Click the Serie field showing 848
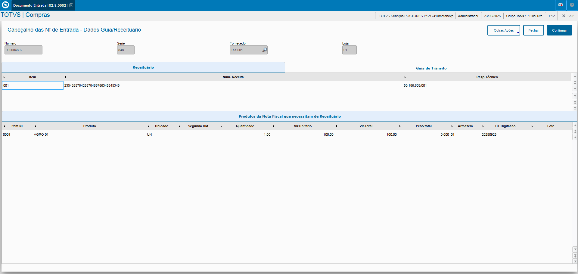The width and height of the screenshot is (578, 274). (x=126, y=50)
